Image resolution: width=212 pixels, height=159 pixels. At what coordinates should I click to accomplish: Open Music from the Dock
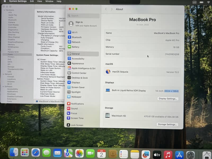pyautogui.click(x=168, y=155)
